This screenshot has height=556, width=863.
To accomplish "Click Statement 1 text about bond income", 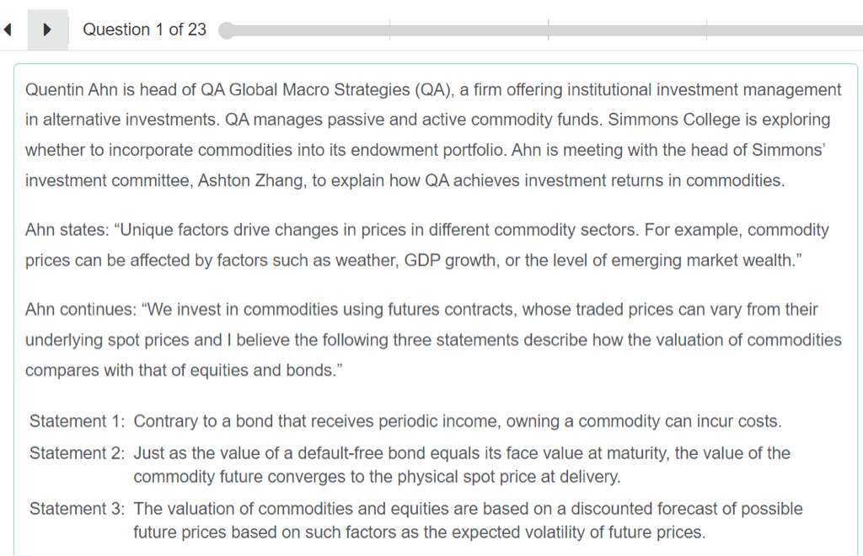I will pos(458,421).
